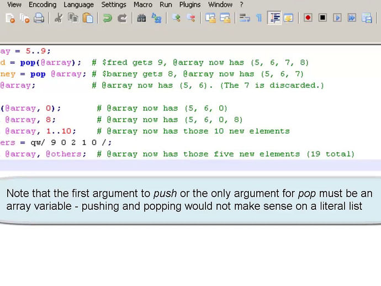Click the range '5..9' in first line
Viewport: 381px width, 286px height.
35,51
